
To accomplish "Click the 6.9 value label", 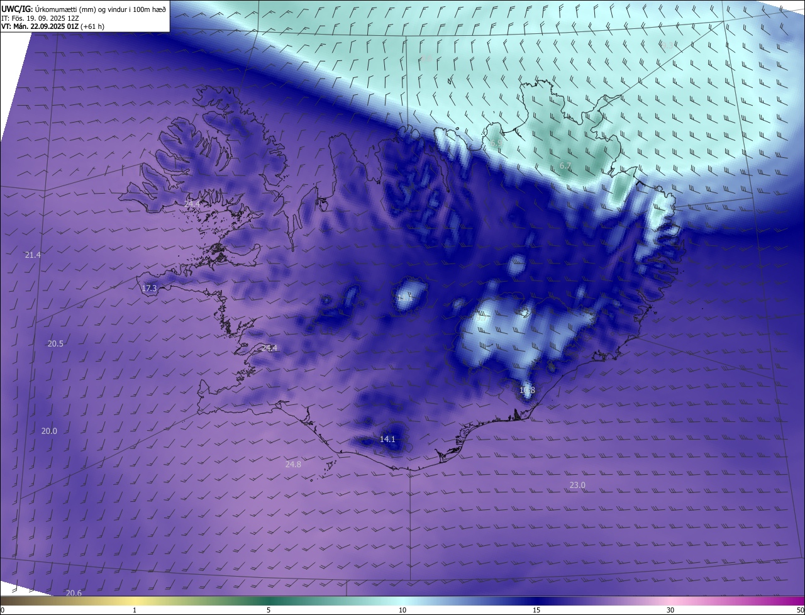I will pos(496,143).
